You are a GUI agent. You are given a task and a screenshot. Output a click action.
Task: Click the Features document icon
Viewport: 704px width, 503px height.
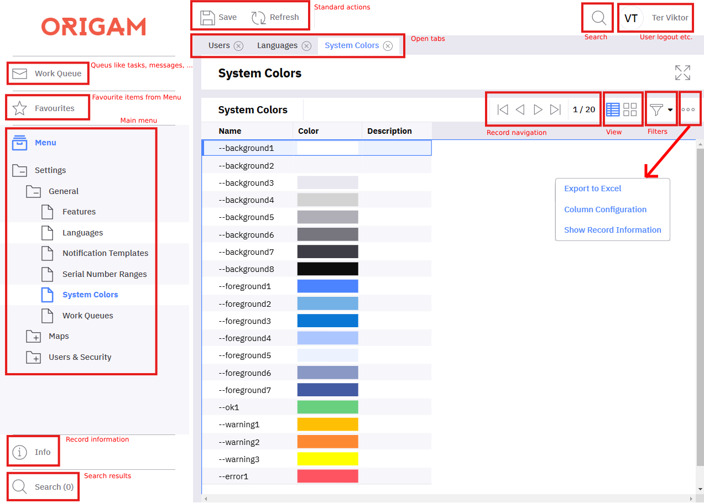click(x=48, y=212)
